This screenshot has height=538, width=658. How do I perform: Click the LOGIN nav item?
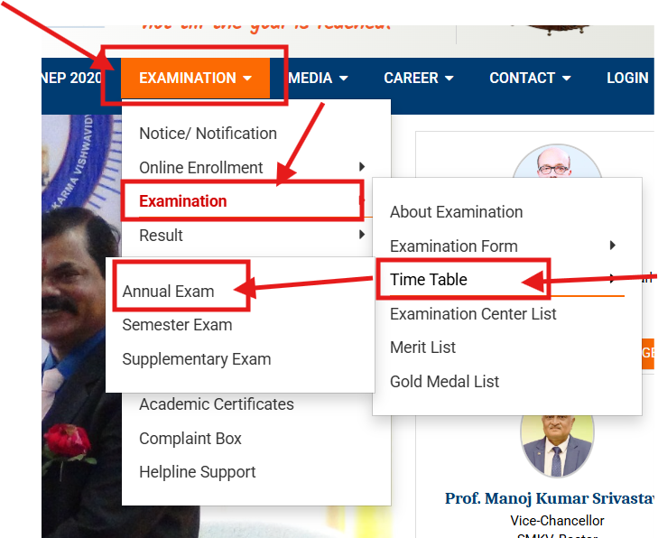(627, 78)
